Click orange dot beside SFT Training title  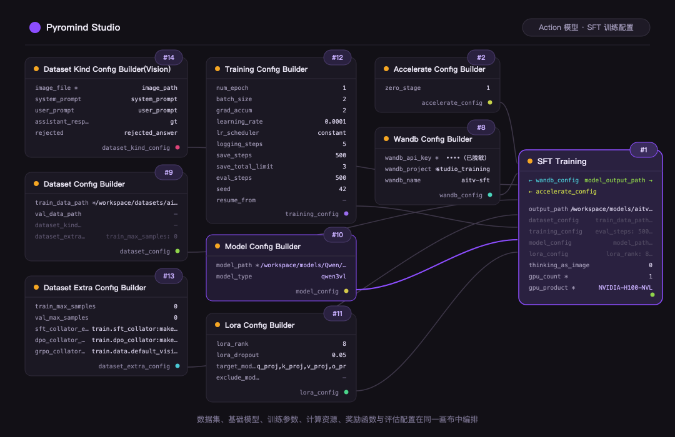530,161
